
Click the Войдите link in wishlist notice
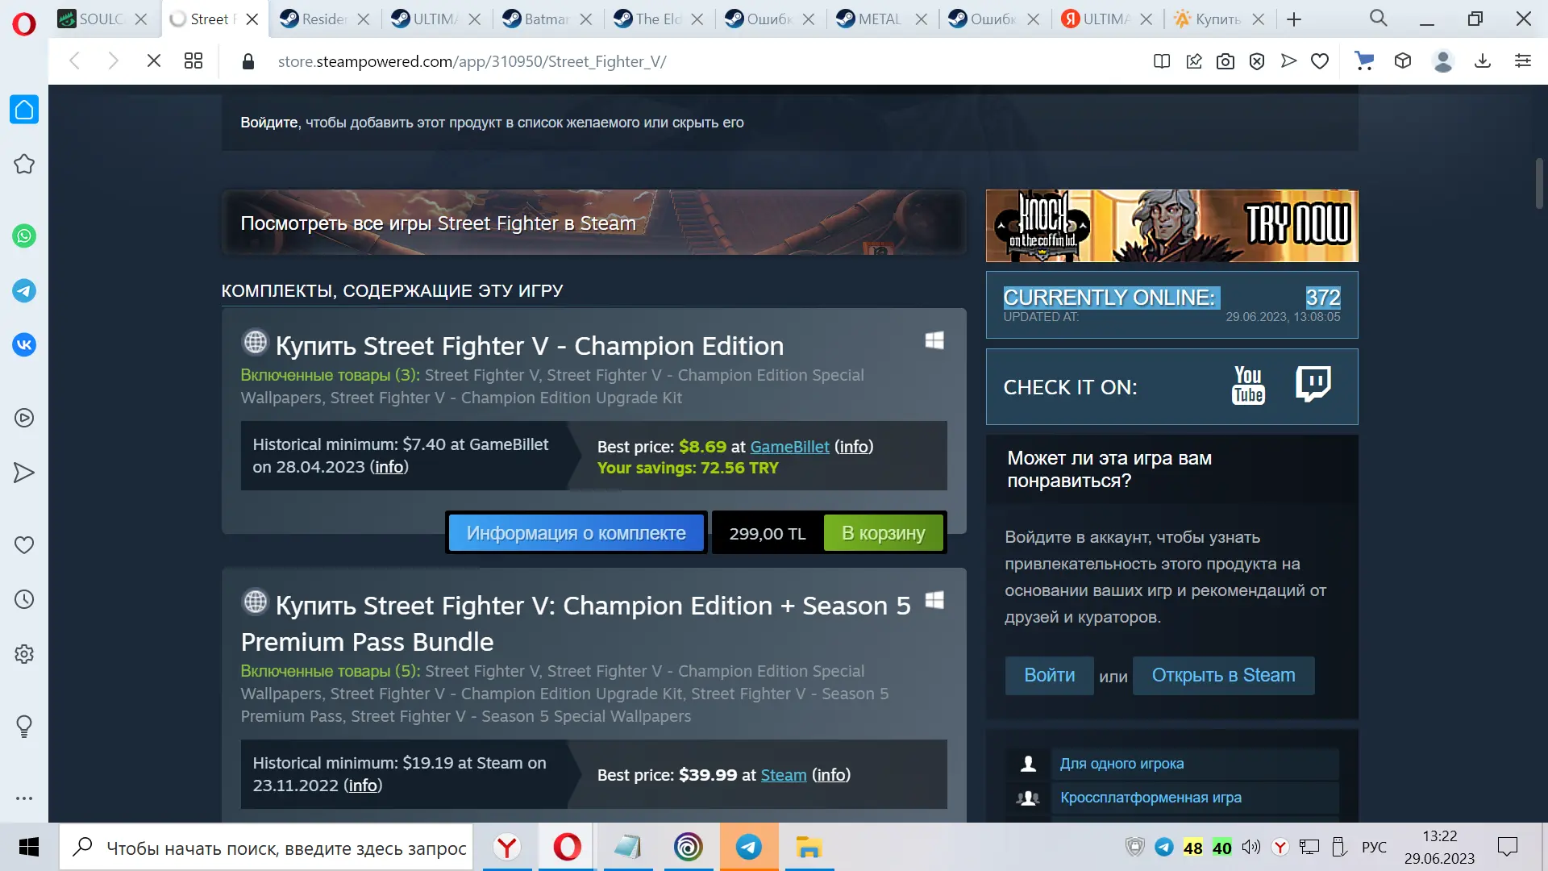pyautogui.click(x=269, y=123)
